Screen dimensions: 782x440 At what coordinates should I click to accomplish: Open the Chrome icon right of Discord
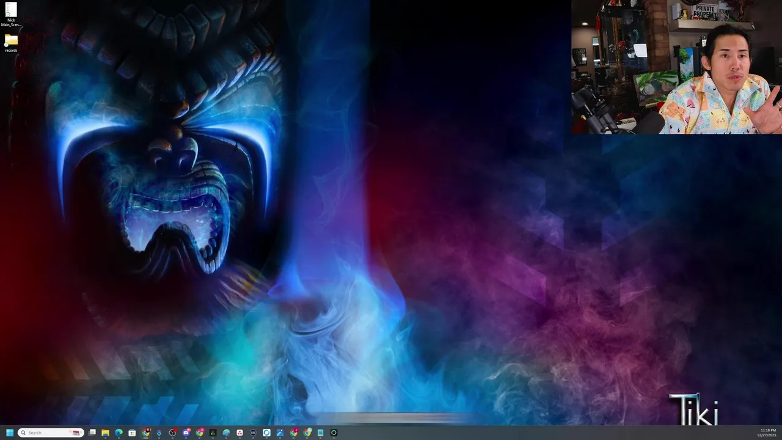(199, 433)
